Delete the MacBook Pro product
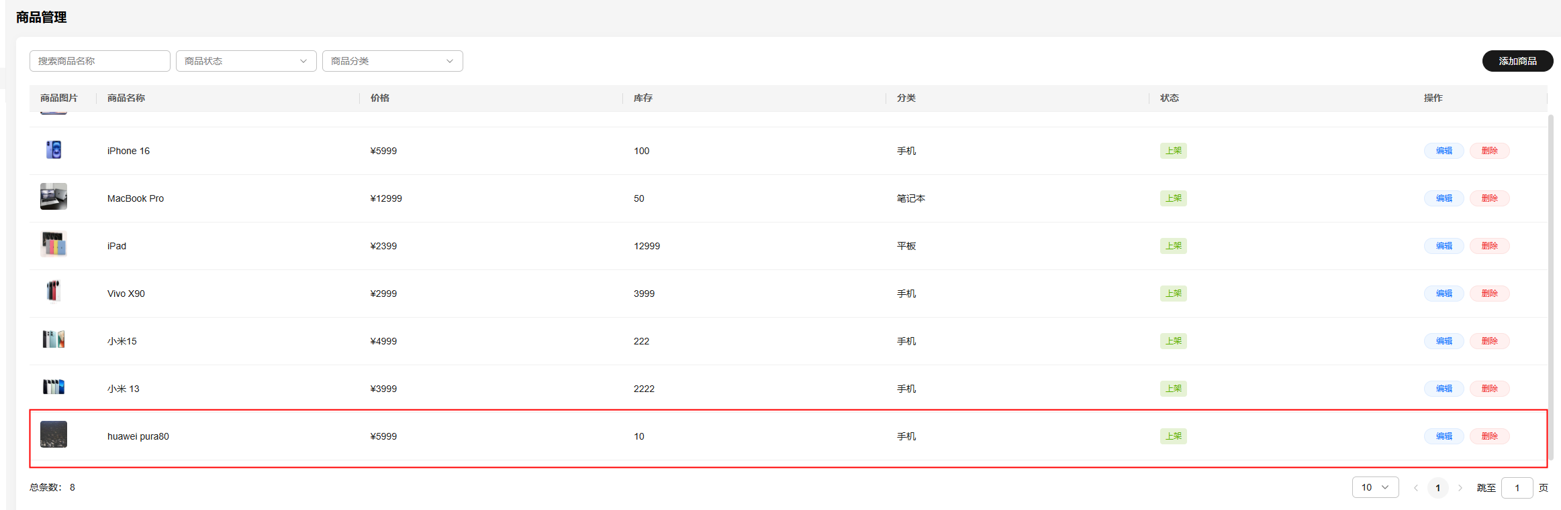This screenshot has height=510, width=1561. click(x=1489, y=198)
